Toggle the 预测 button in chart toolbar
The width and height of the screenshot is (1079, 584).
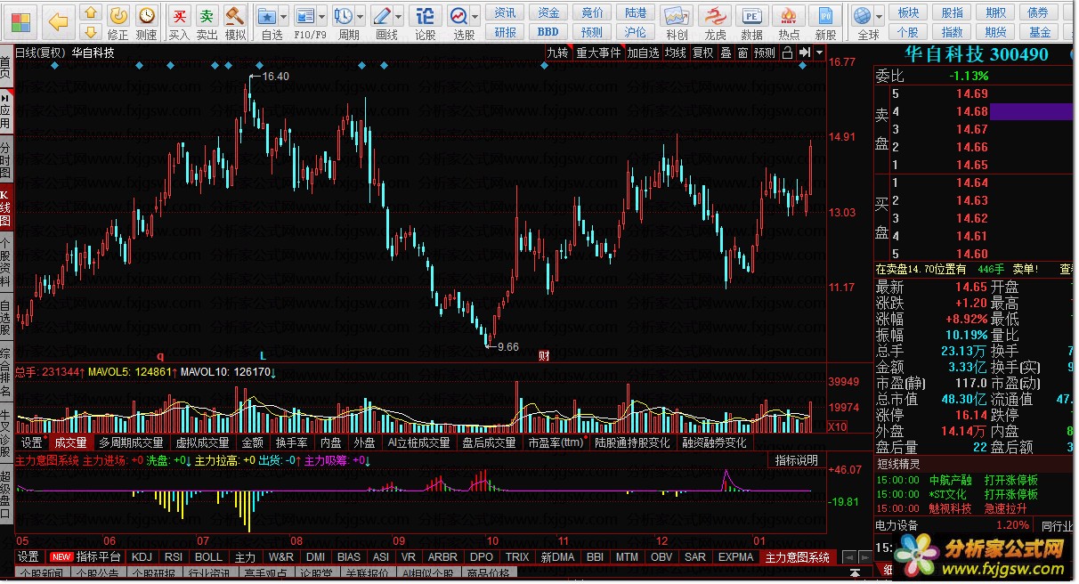click(765, 53)
